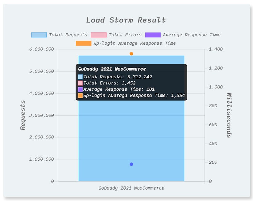The width and height of the screenshot is (253, 201).
Task: Click the 1,000 right axis tick
Action: coord(216,87)
